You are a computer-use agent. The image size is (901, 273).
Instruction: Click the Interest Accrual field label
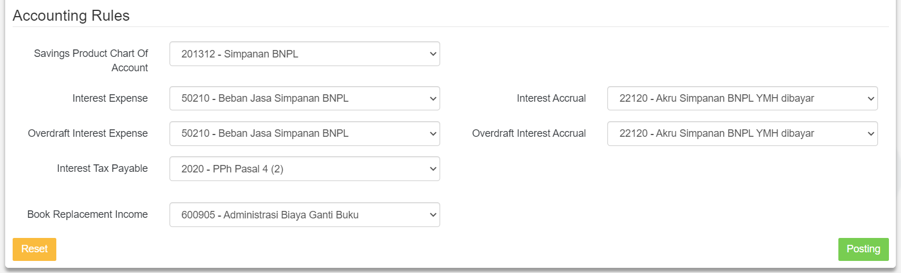[x=551, y=99]
